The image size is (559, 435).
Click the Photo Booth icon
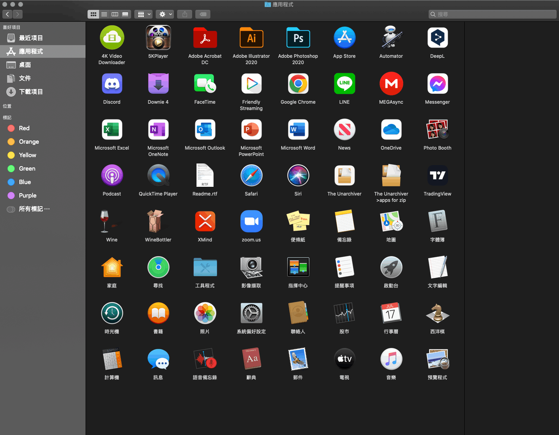coord(437,129)
